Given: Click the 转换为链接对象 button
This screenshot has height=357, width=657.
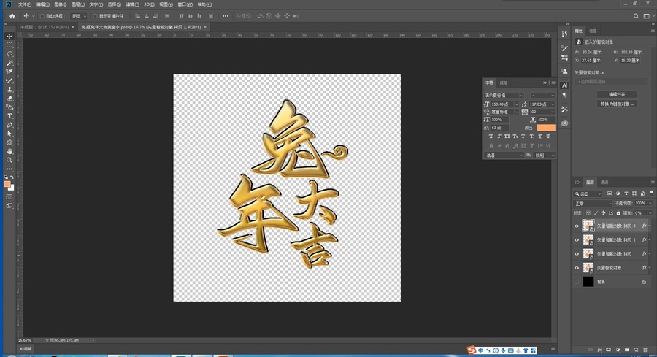Looking at the screenshot, I should click(617, 104).
